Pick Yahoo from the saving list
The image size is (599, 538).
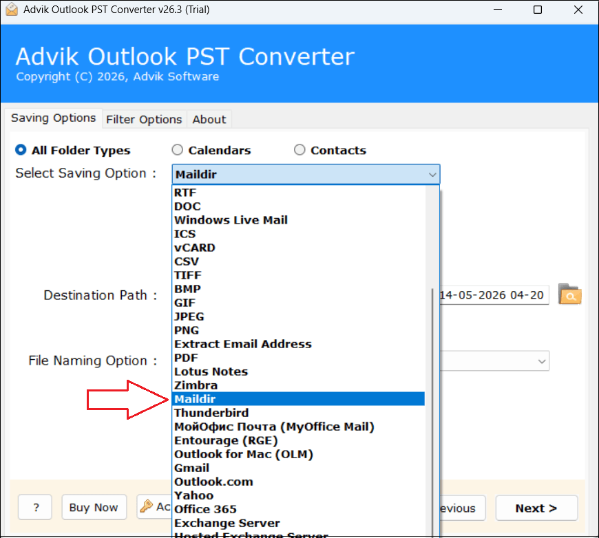[x=298, y=495]
